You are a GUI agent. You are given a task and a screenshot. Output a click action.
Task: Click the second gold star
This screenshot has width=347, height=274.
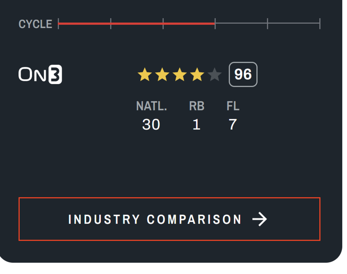tap(162, 75)
